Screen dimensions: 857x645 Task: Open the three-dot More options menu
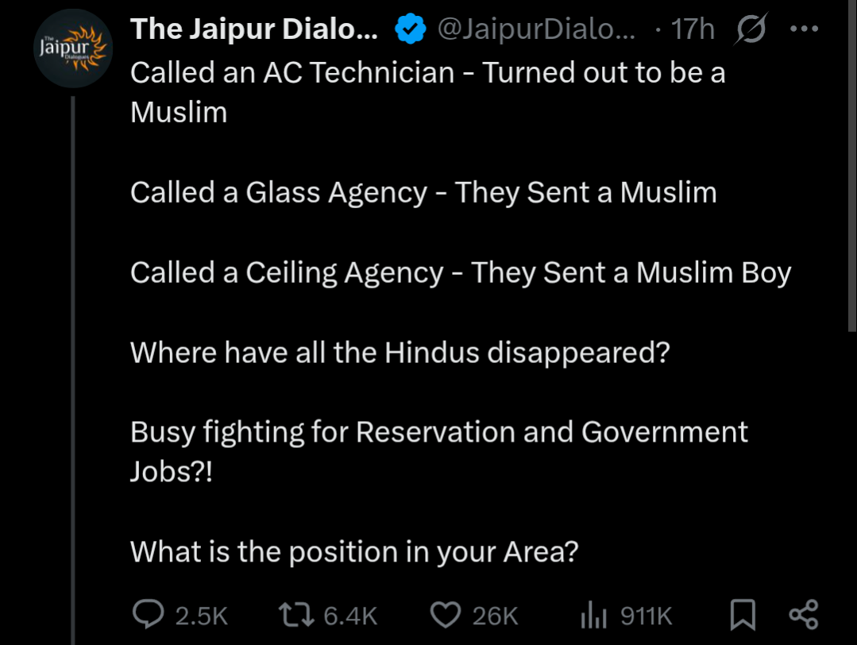[x=804, y=30]
